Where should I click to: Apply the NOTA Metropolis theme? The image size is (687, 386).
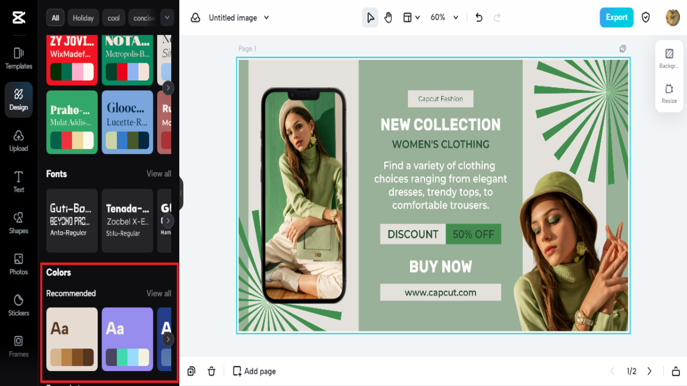click(127, 60)
